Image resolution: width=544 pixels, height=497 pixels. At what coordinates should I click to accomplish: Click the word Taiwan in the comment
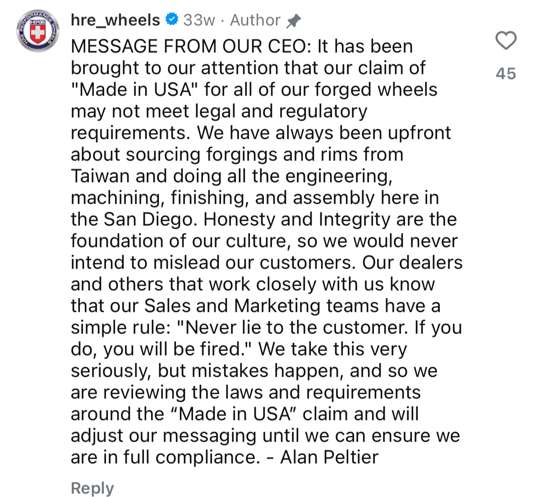tap(100, 176)
